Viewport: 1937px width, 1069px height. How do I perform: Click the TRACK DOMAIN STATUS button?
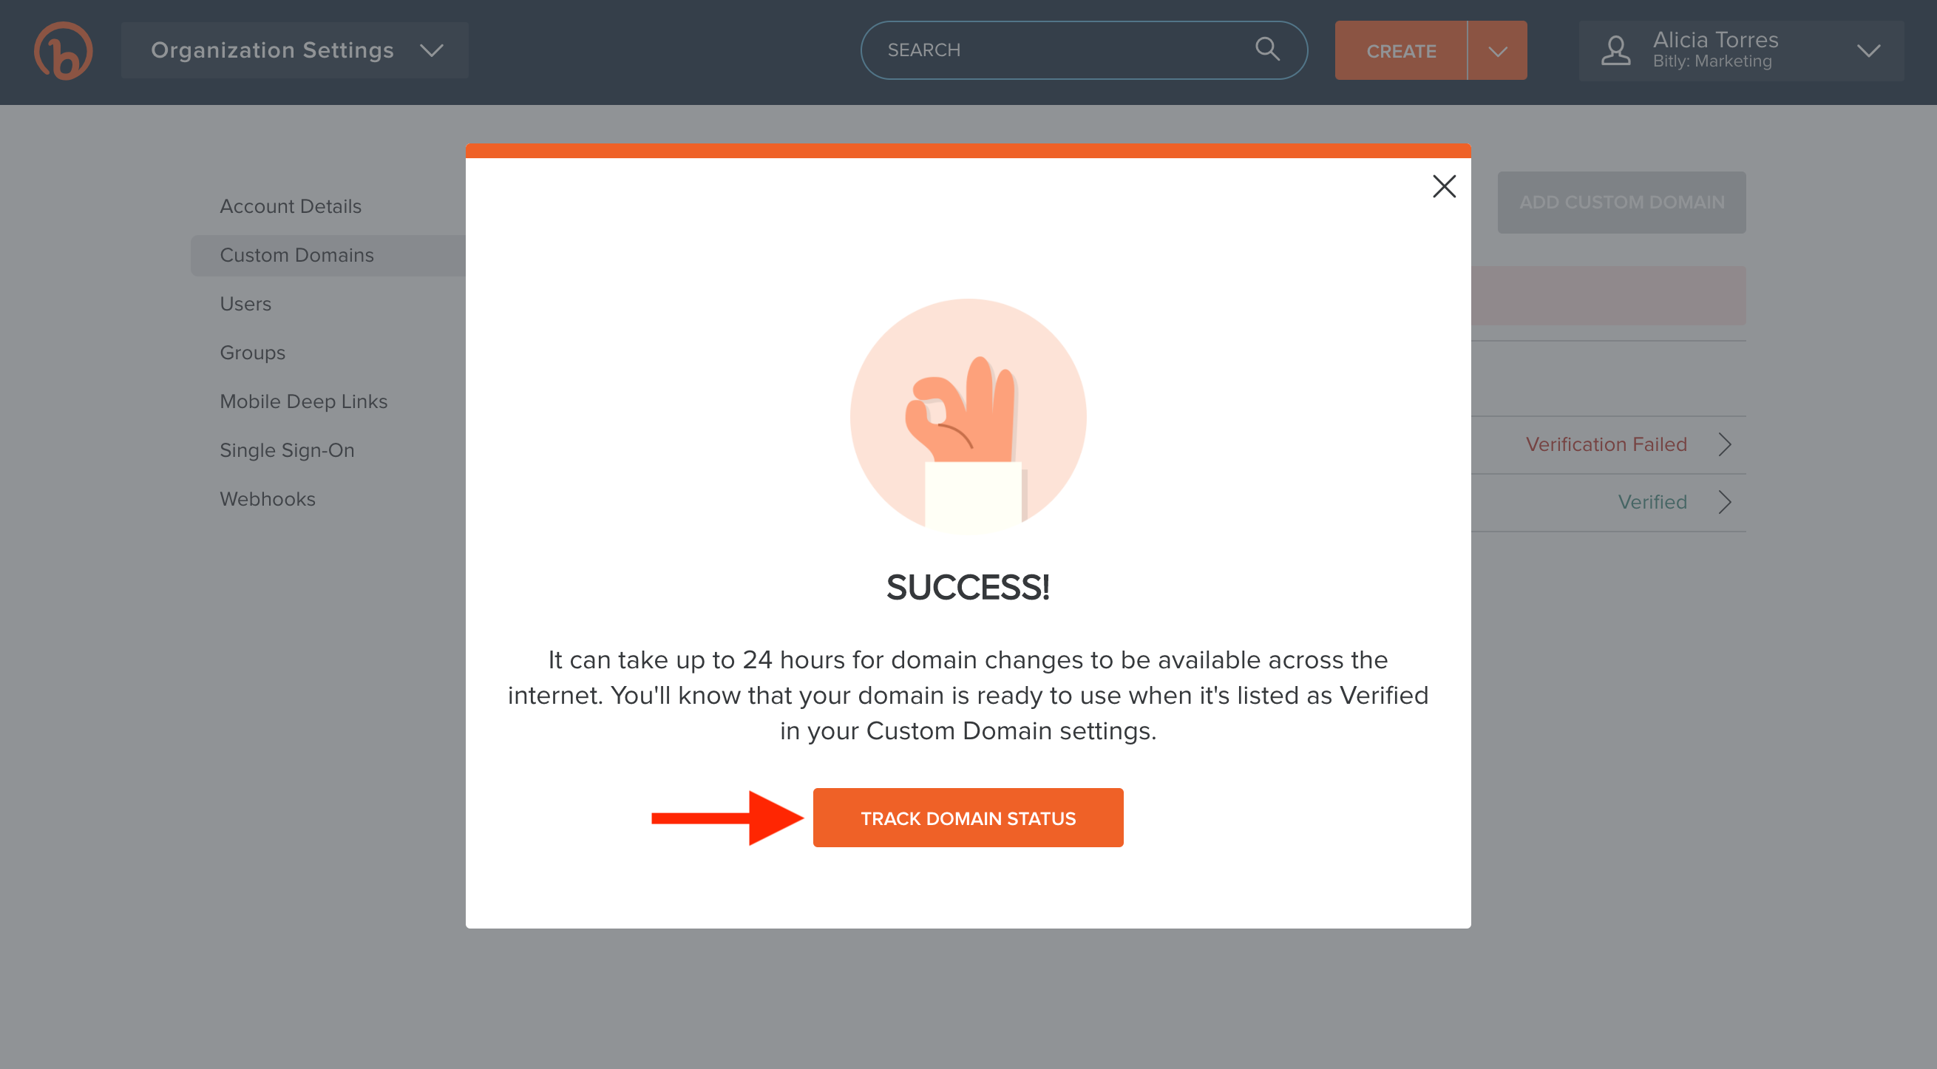pos(968,818)
